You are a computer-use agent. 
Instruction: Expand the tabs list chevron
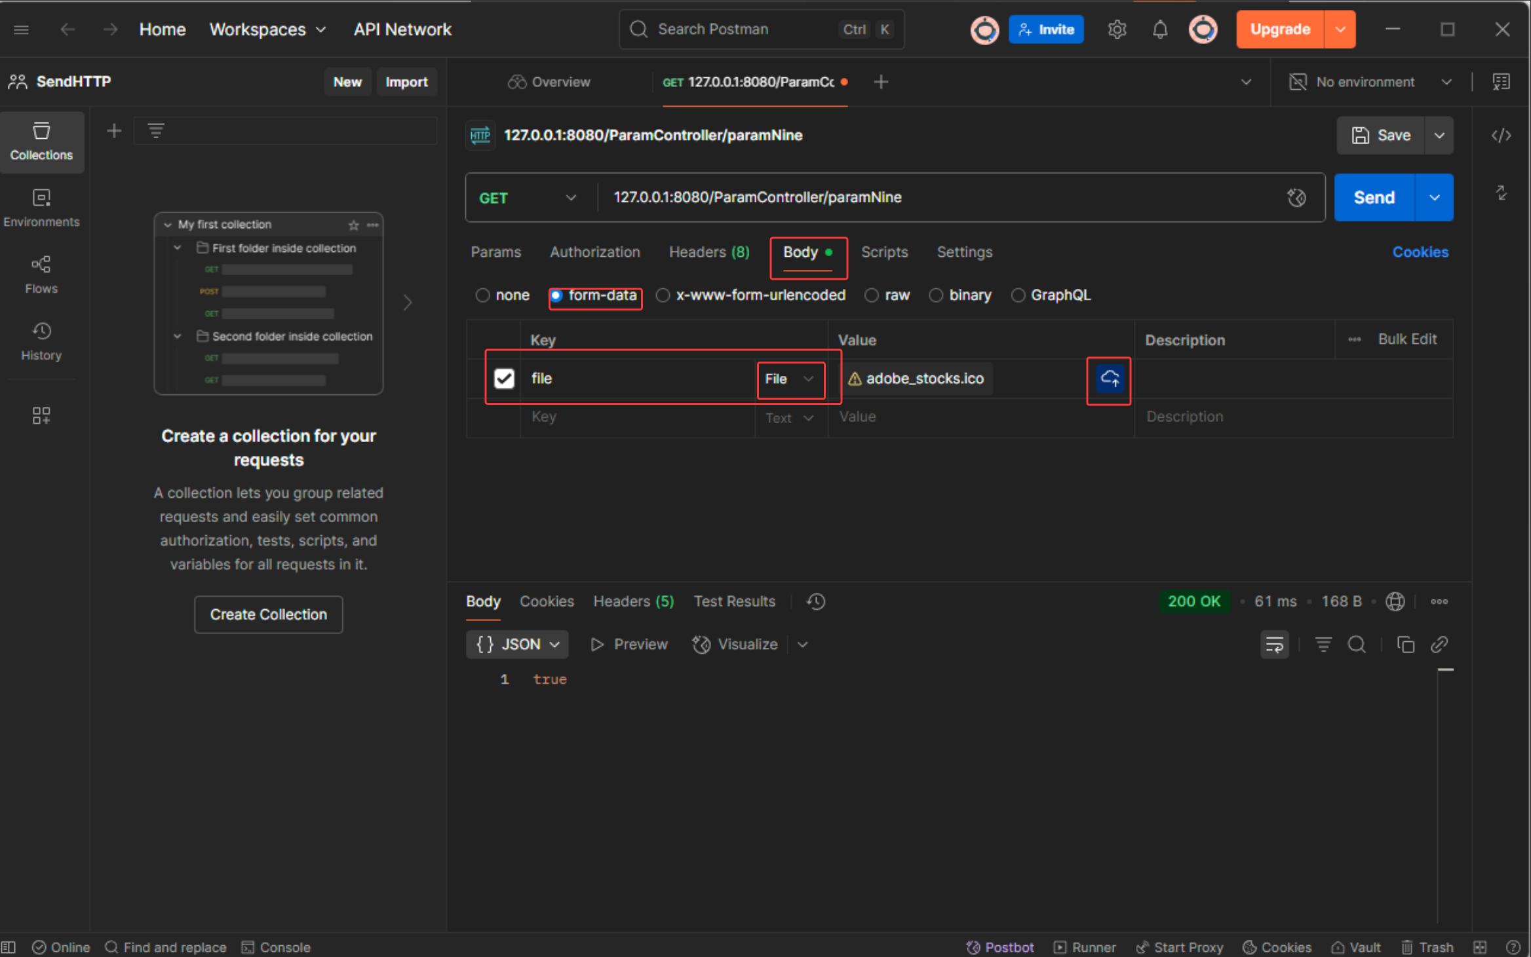click(x=1247, y=82)
